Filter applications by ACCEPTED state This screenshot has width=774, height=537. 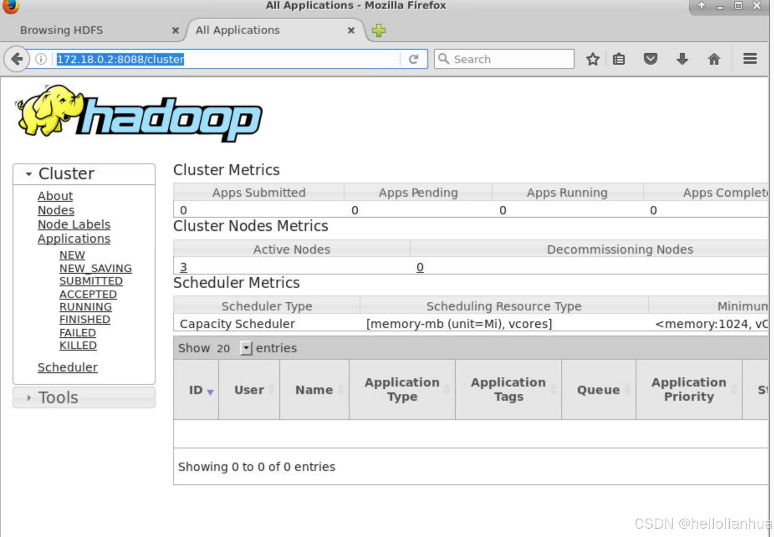88,294
